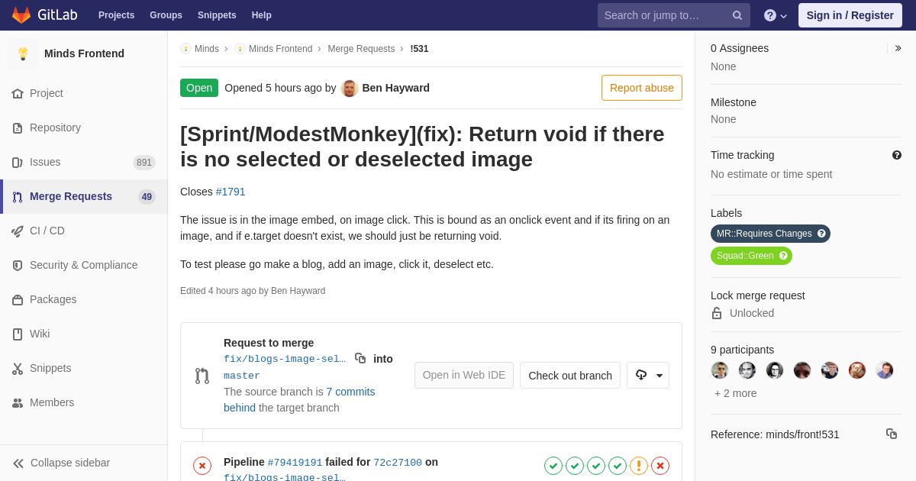Open the Wiki sidebar item
The width and height of the screenshot is (916, 481).
84,334
